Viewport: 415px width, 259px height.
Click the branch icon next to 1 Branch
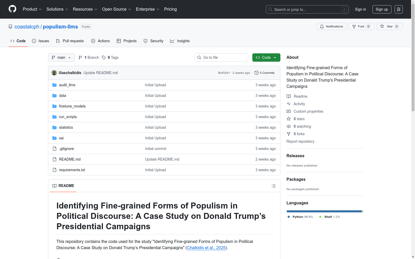pos(80,57)
